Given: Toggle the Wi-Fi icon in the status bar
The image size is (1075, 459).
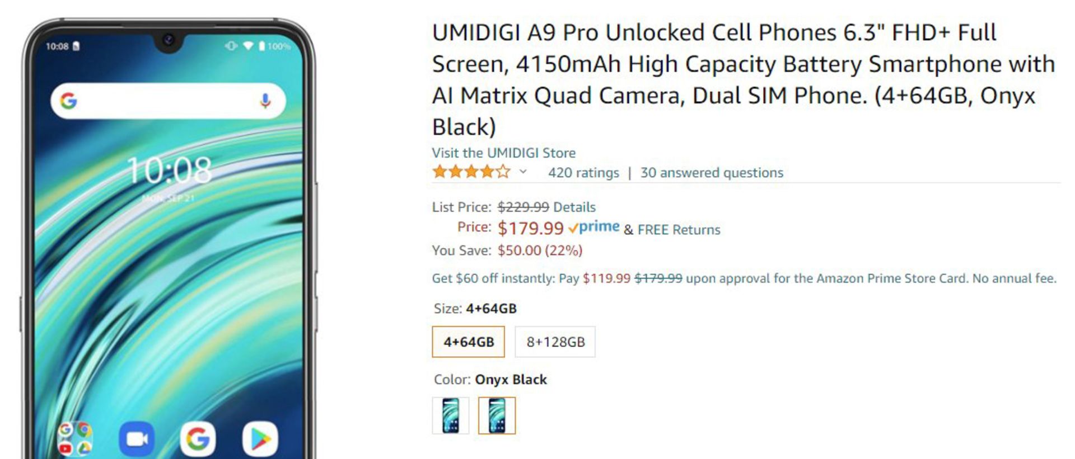Looking at the screenshot, I should point(246,47).
